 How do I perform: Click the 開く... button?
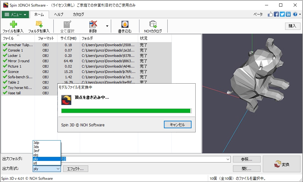[x=246, y=169]
